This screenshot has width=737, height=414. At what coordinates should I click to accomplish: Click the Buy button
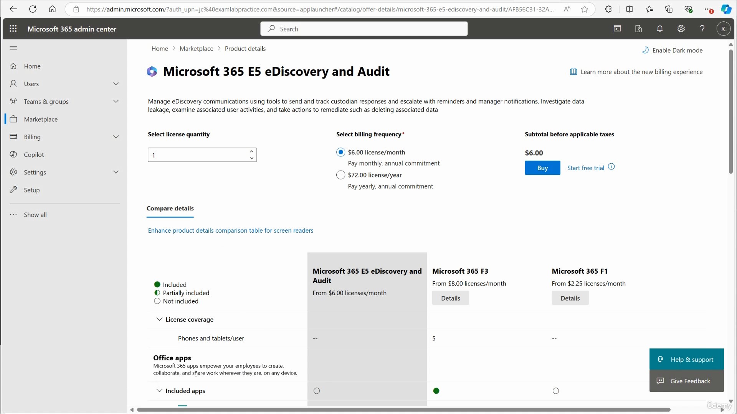point(542,168)
